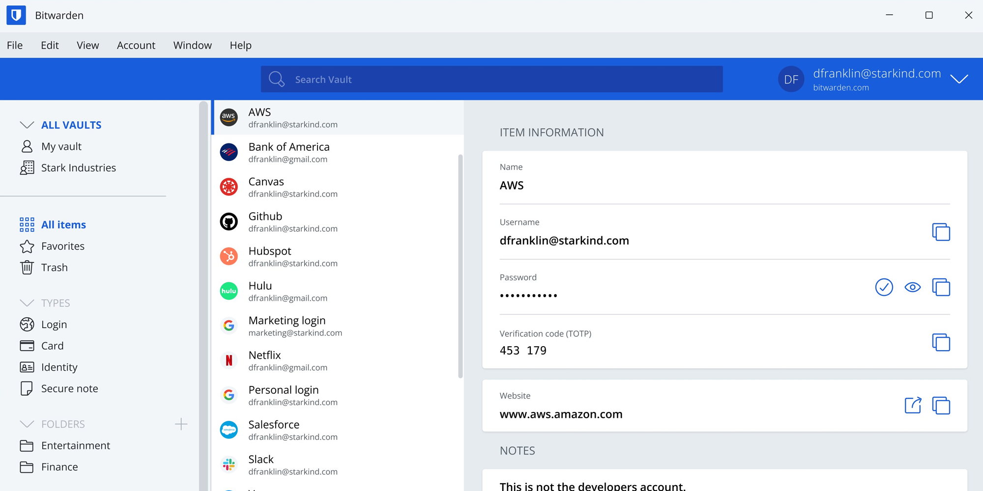Open the View menu
Image resolution: width=983 pixels, height=491 pixels.
point(87,45)
